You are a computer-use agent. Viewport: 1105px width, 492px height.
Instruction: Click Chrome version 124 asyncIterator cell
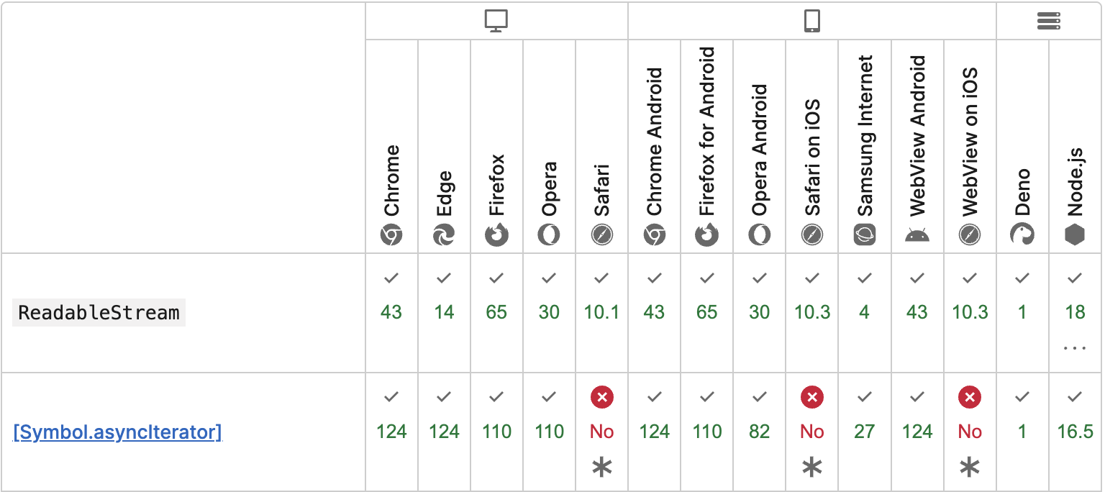pos(391,432)
